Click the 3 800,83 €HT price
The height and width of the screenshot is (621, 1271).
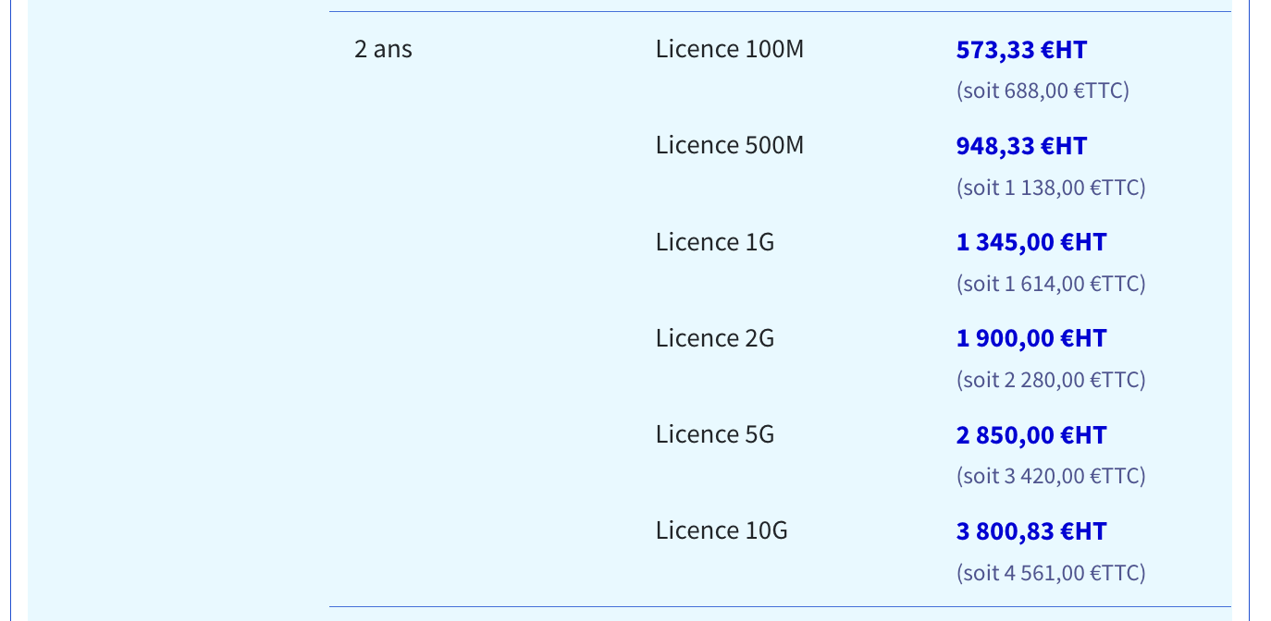pyautogui.click(x=1031, y=531)
